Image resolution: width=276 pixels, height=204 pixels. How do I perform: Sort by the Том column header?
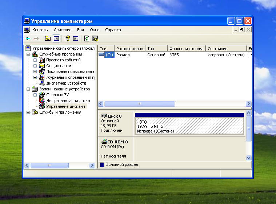[106, 49]
